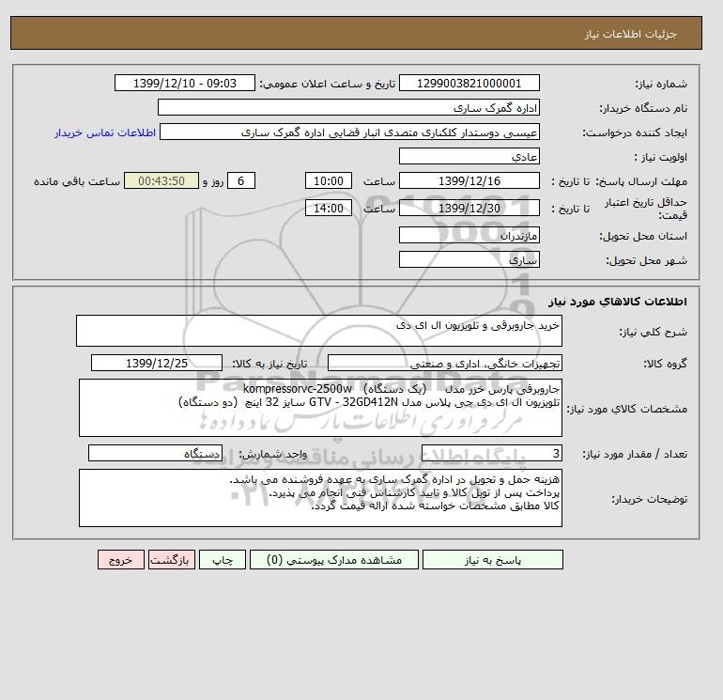This screenshot has width=723, height=700.
Task: Click the delivery city field ساری
Action: point(469,259)
